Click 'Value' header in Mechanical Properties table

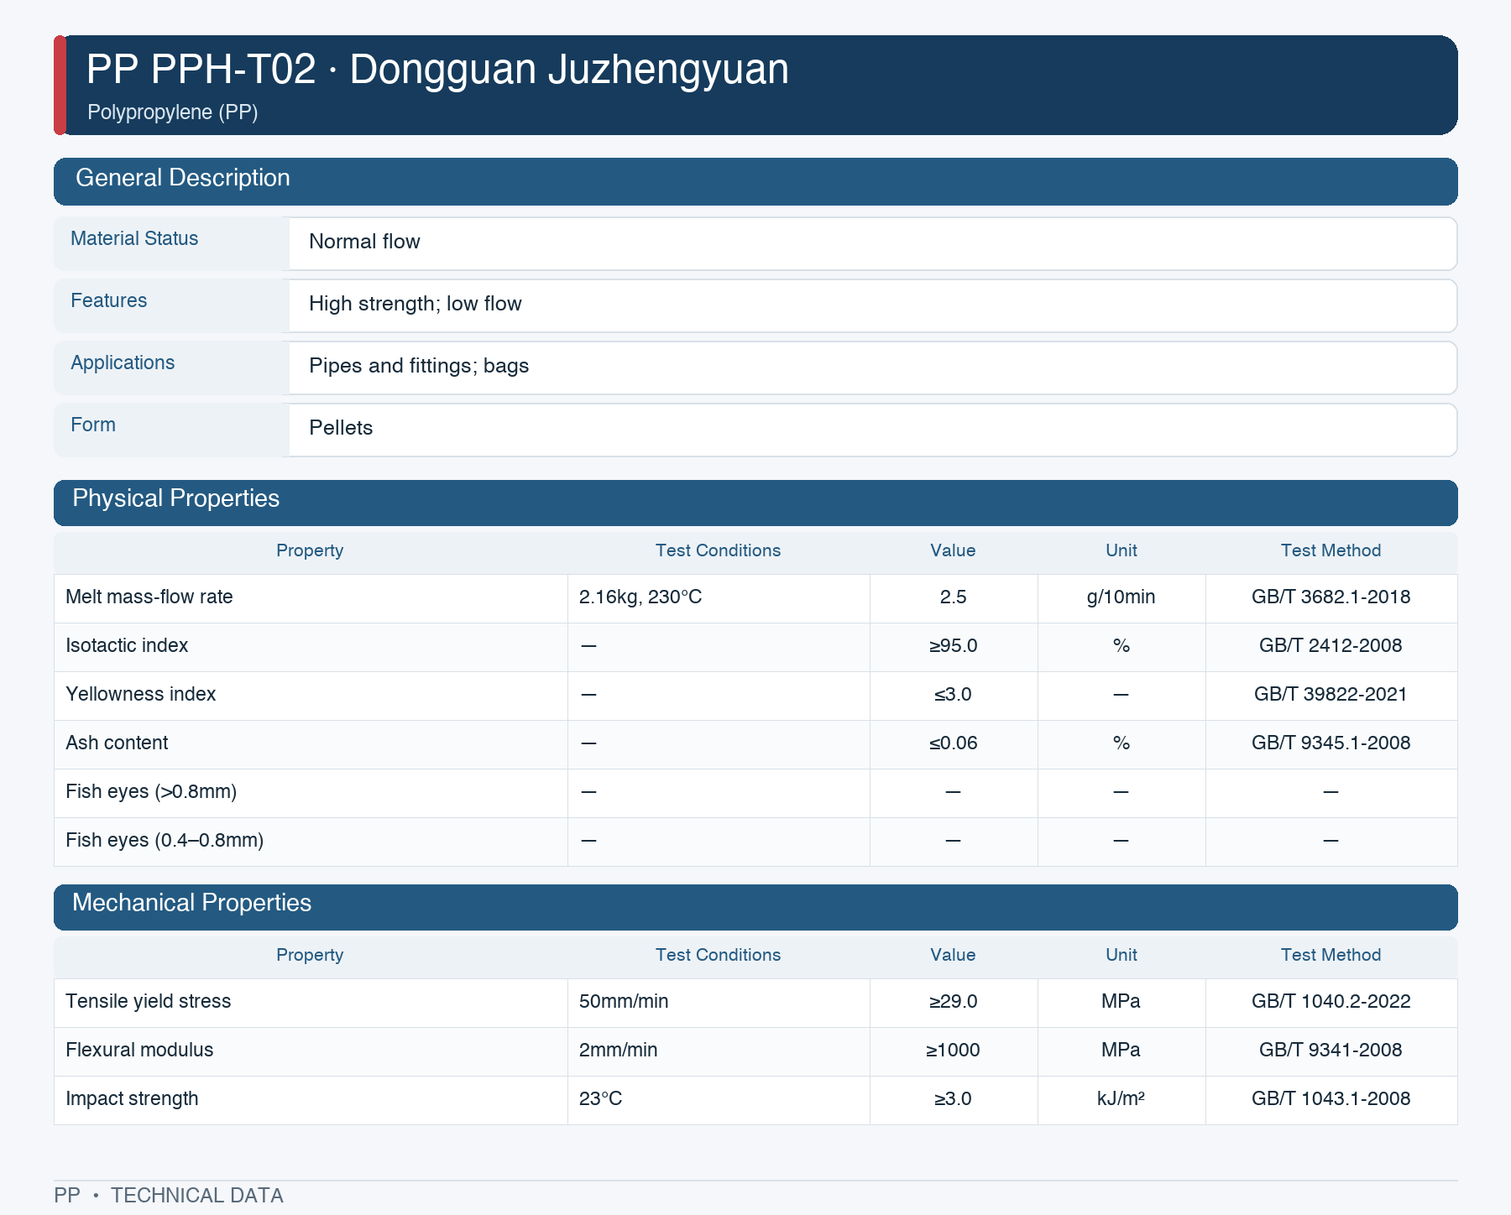953,955
